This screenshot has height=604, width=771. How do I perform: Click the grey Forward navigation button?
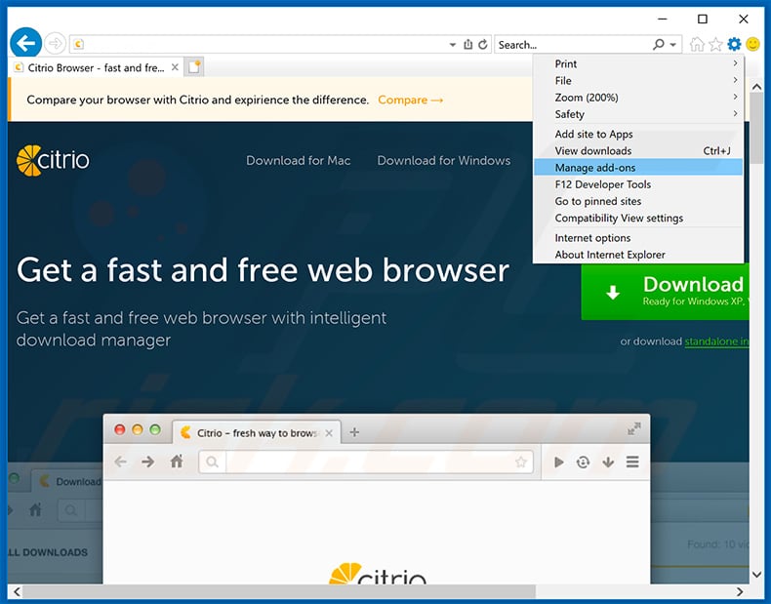tap(55, 44)
